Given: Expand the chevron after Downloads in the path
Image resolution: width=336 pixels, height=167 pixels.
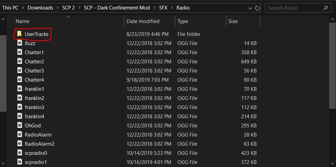Looking at the screenshot, I should [x=57, y=8].
